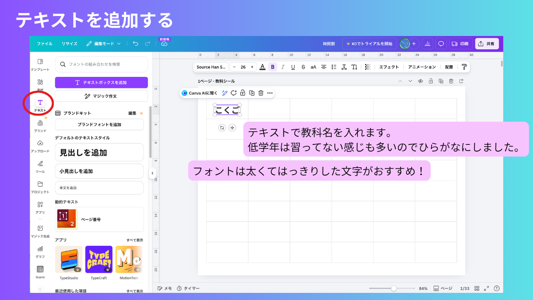533x300 pixels.
Task: Click the copy style paint roller icon
Action: click(x=464, y=67)
